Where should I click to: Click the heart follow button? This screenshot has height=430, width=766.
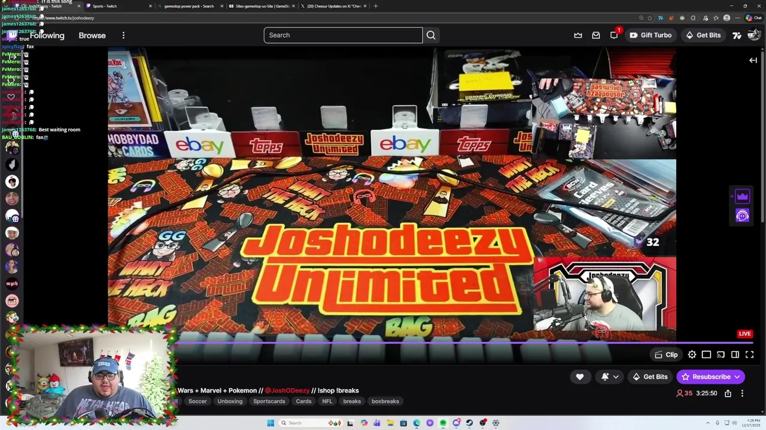pos(579,377)
